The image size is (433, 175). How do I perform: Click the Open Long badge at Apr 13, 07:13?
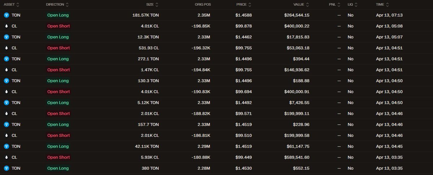pos(58,15)
